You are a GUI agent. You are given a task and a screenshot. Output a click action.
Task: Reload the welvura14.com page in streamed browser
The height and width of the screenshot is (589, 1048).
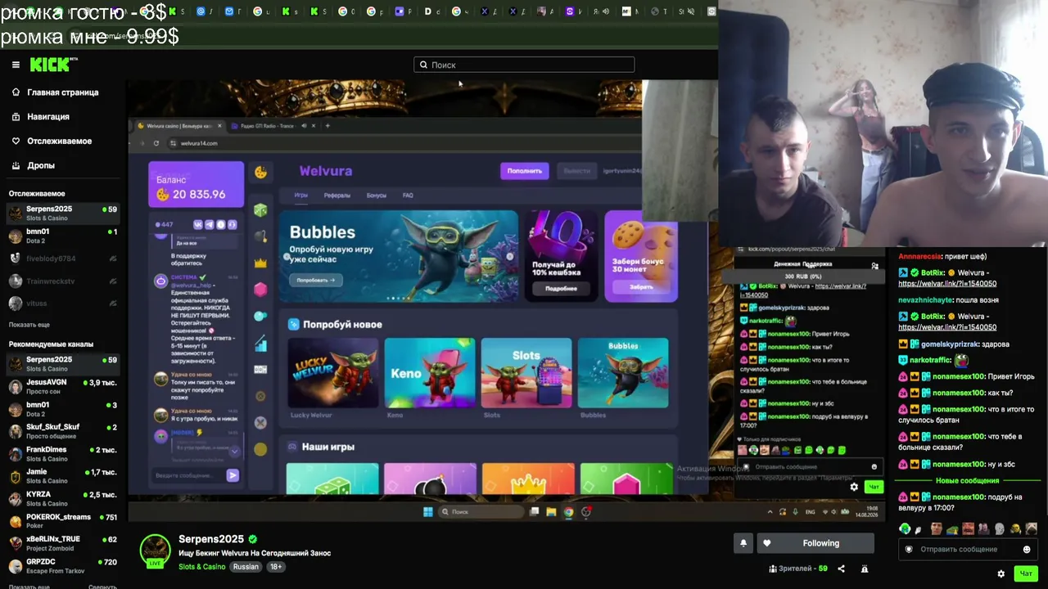coord(156,143)
